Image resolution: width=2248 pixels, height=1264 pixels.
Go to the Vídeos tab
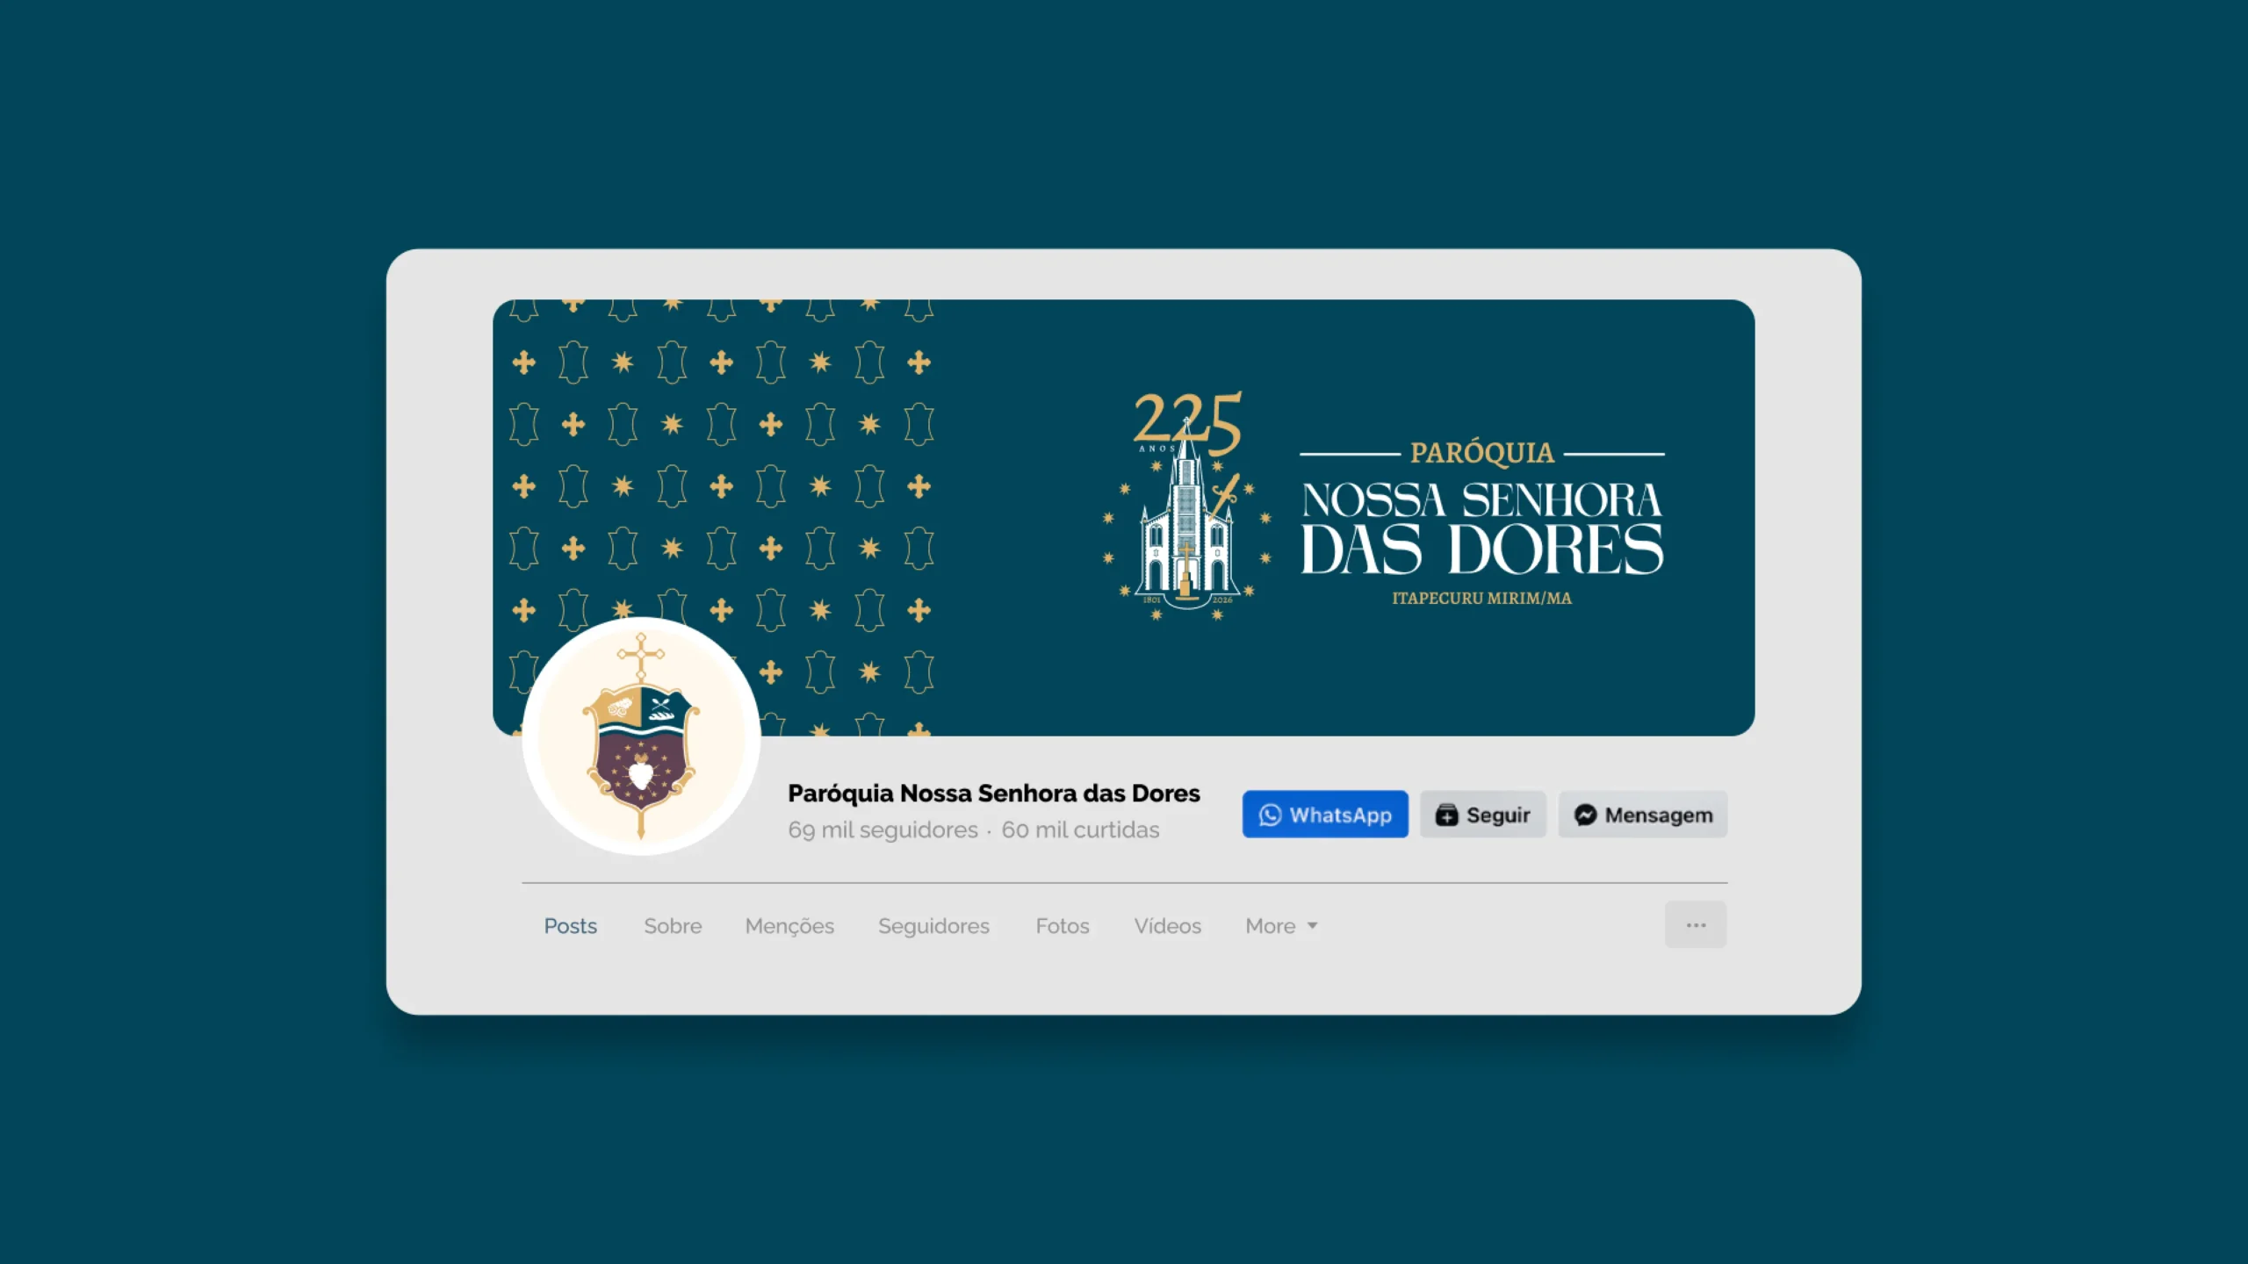1167,926
